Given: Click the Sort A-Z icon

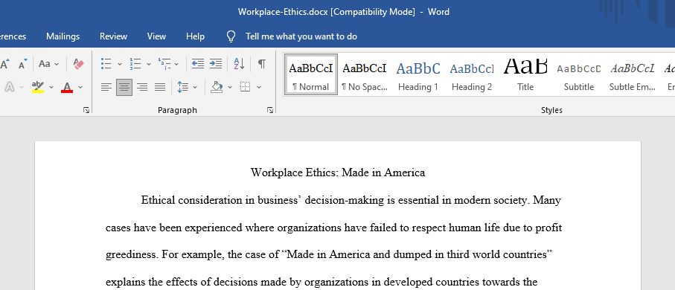Looking at the screenshot, I should pos(239,64).
